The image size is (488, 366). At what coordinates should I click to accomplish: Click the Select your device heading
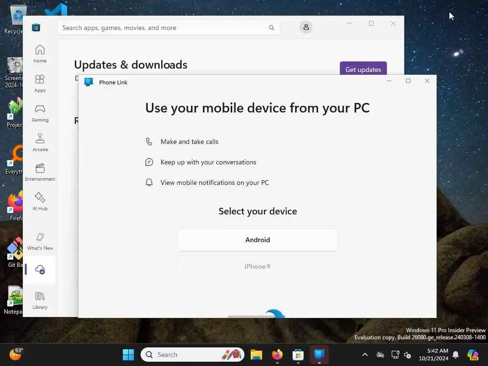[258, 211]
